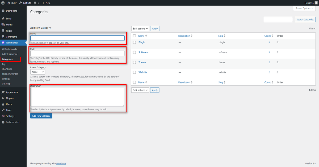Open the Plugin category link
This screenshot has height=167, width=319.
[x=142, y=42]
